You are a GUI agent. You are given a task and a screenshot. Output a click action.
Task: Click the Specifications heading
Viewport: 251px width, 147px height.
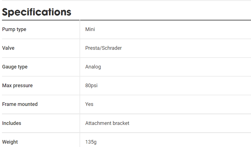pos(37,12)
